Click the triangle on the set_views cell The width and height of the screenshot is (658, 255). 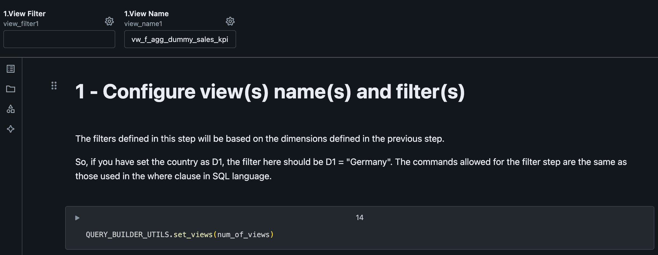[x=77, y=218]
